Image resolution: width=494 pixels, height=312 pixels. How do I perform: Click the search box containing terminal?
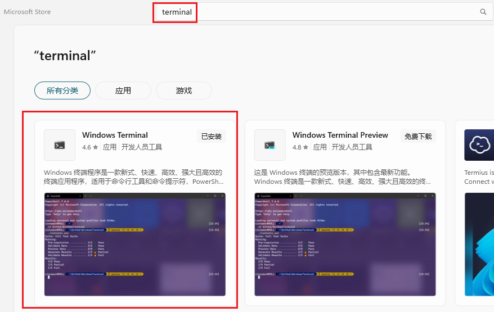tap(324, 12)
